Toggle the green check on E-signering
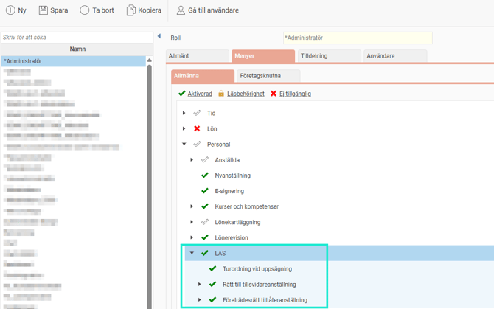The image size is (494, 309). (x=205, y=191)
